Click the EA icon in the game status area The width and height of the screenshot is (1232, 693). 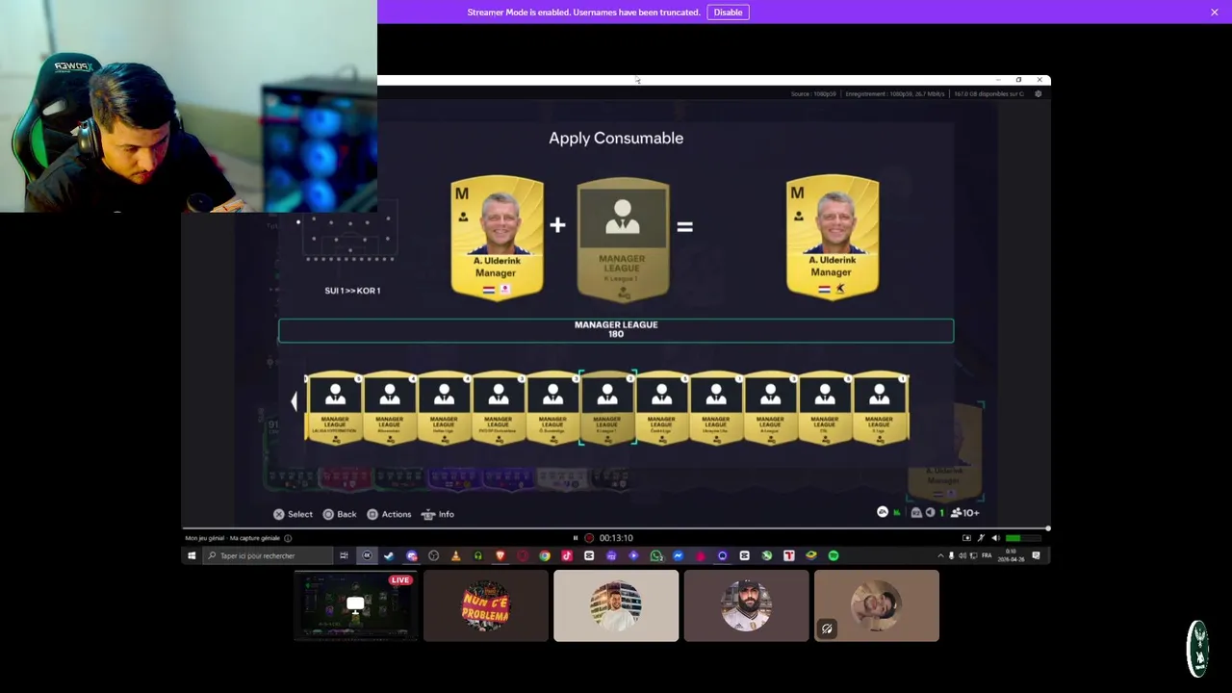coord(883,512)
